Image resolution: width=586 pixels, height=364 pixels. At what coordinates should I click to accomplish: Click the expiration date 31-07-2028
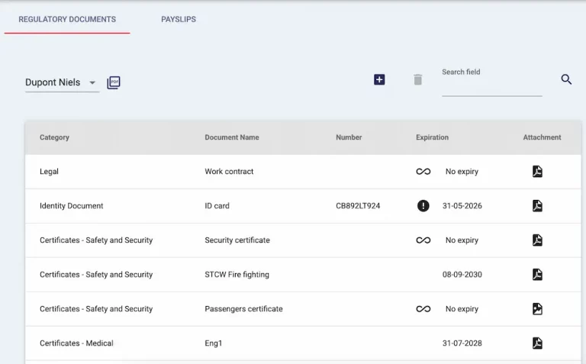pyautogui.click(x=462, y=343)
